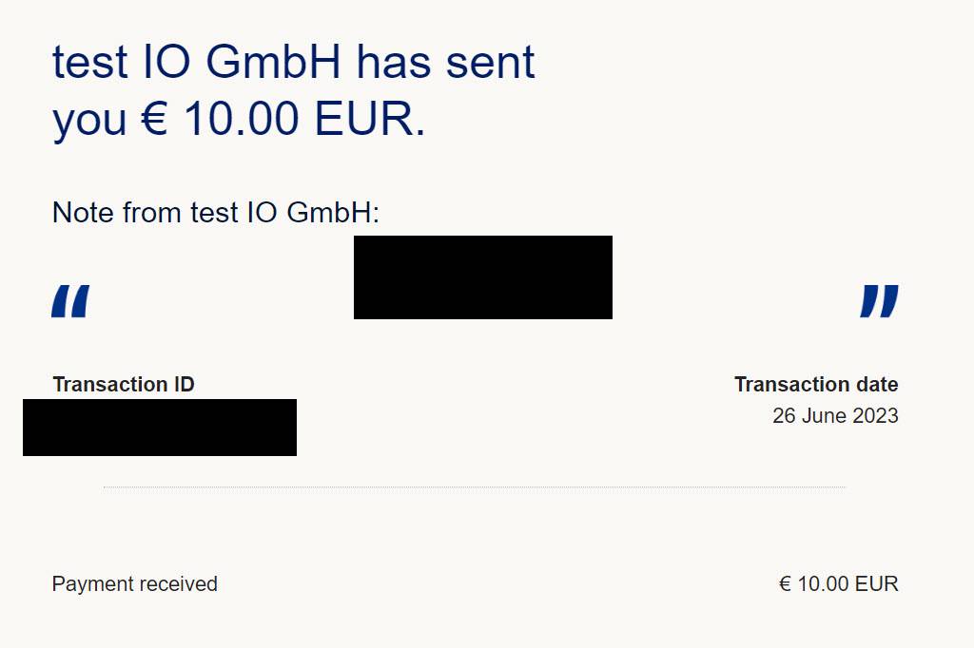Click the closing blue quotation mark icon
This screenshot has height=648, width=974.
(879, 301)
